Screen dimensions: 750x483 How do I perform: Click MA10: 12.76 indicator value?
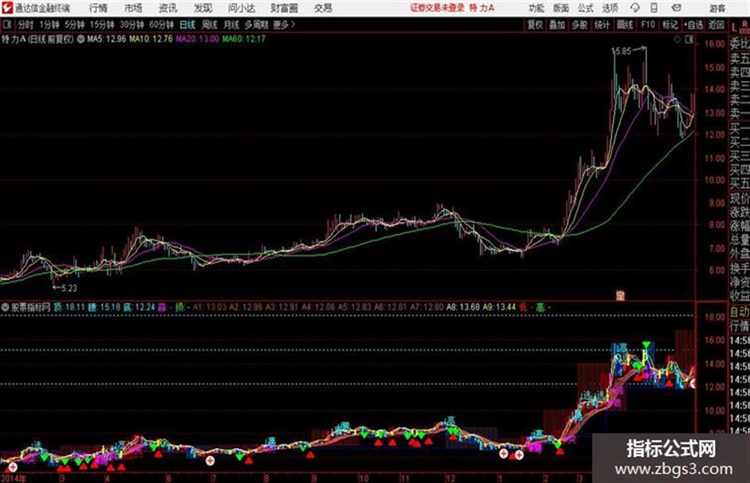tap(151, 39)
